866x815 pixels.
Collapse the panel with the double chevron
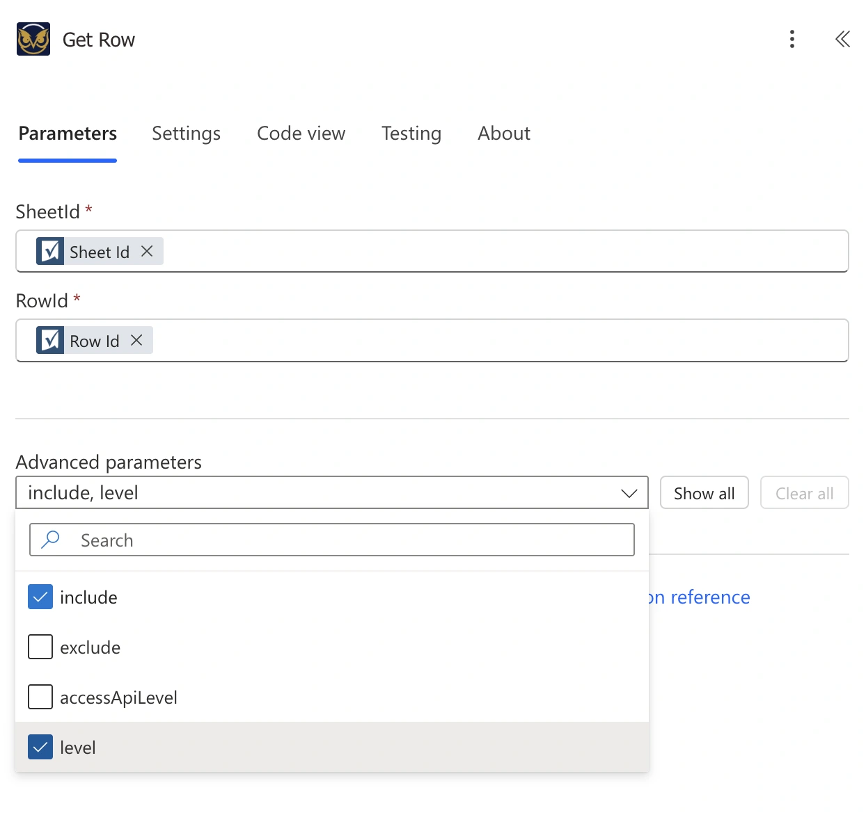(x=842, y=39)
